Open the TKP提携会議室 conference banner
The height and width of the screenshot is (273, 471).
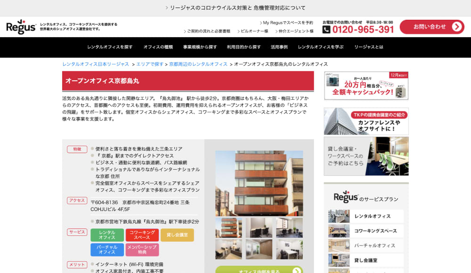(x=366, y=121)
